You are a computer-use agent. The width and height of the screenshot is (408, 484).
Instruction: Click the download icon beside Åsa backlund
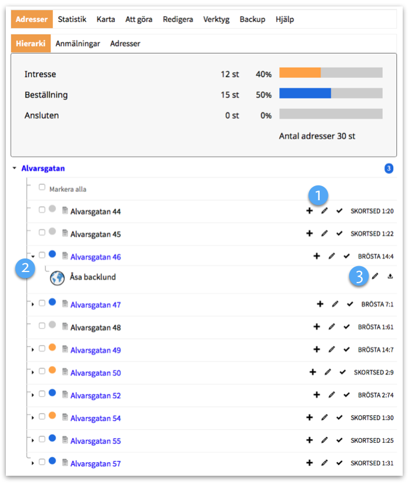(390, 276)
